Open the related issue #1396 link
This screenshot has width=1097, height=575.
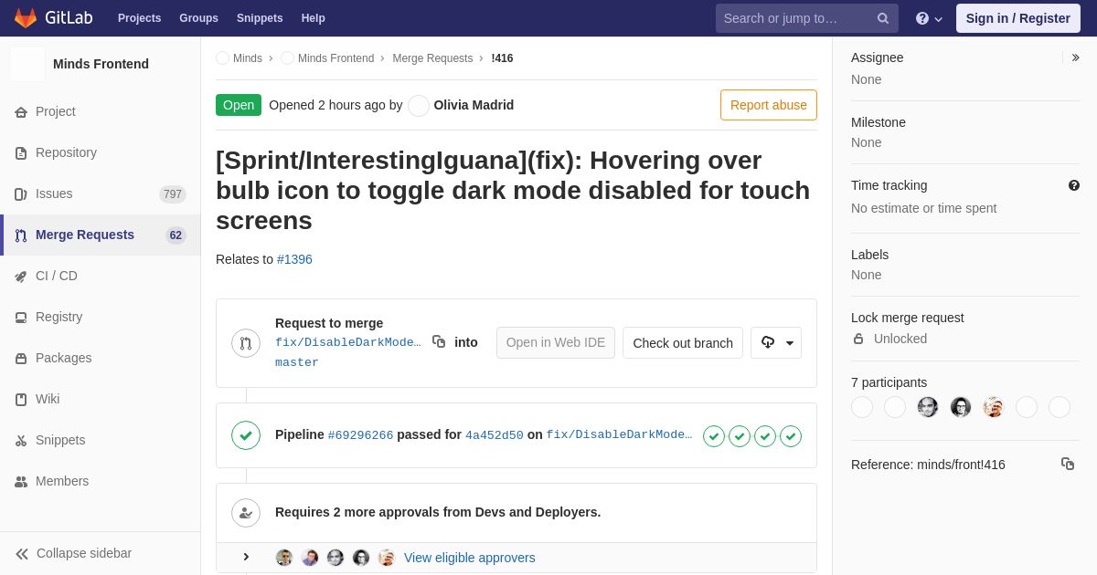294,259
